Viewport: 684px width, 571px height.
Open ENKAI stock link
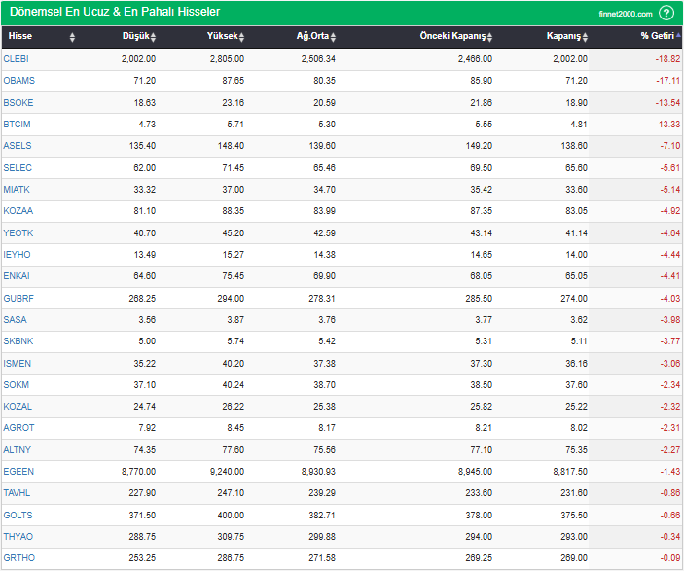pyautogui.click(x=17, y=275)
